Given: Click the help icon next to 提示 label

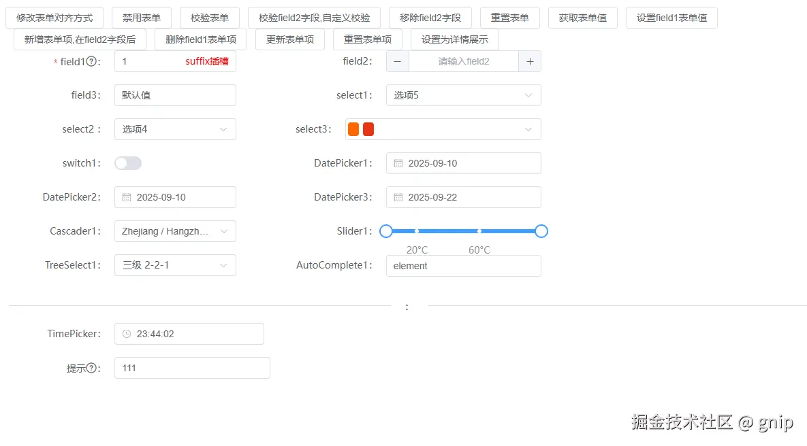Looking at the screenshot, I should point(91,368).
